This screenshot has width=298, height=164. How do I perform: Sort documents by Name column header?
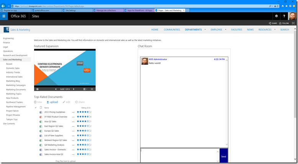click(x=47, y=108)
